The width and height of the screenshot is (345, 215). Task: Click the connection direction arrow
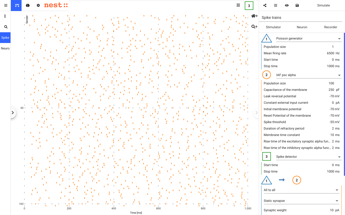(282, 180)
